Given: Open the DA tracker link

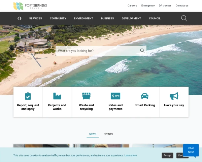Looking at the screenshot, I should coord(165,5).
